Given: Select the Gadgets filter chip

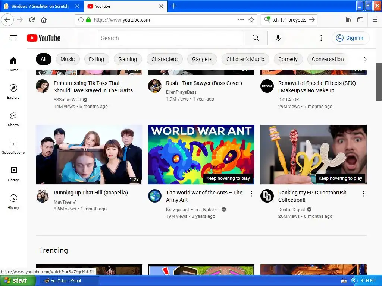Looking at the screenshot, I should (202, 59).
